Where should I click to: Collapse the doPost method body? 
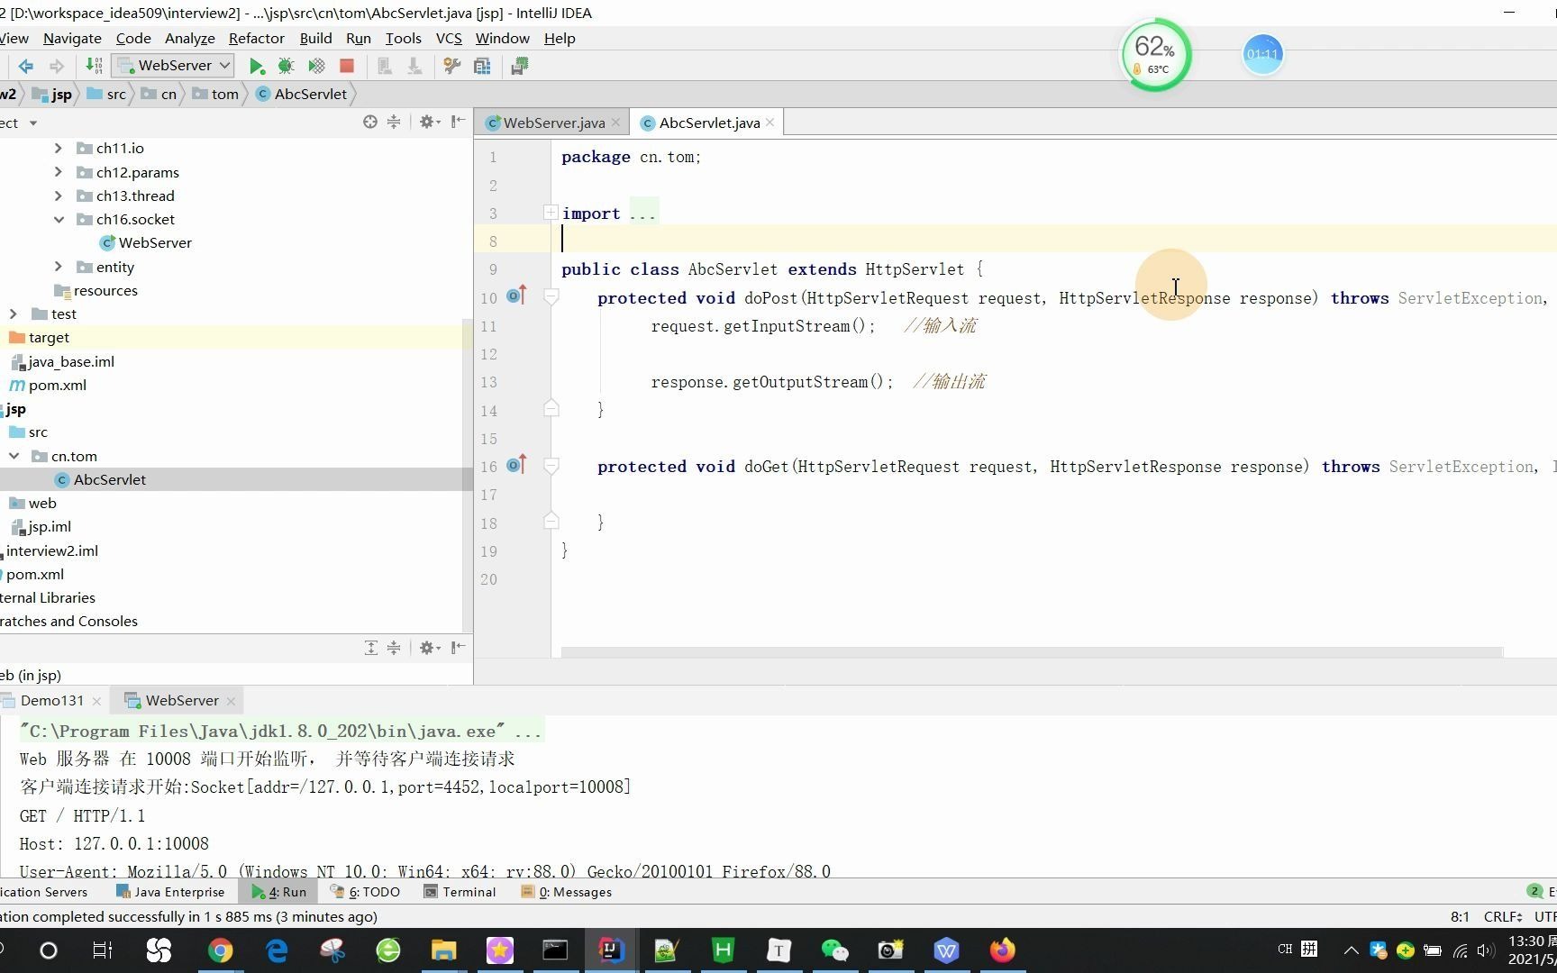coord(551,296)
